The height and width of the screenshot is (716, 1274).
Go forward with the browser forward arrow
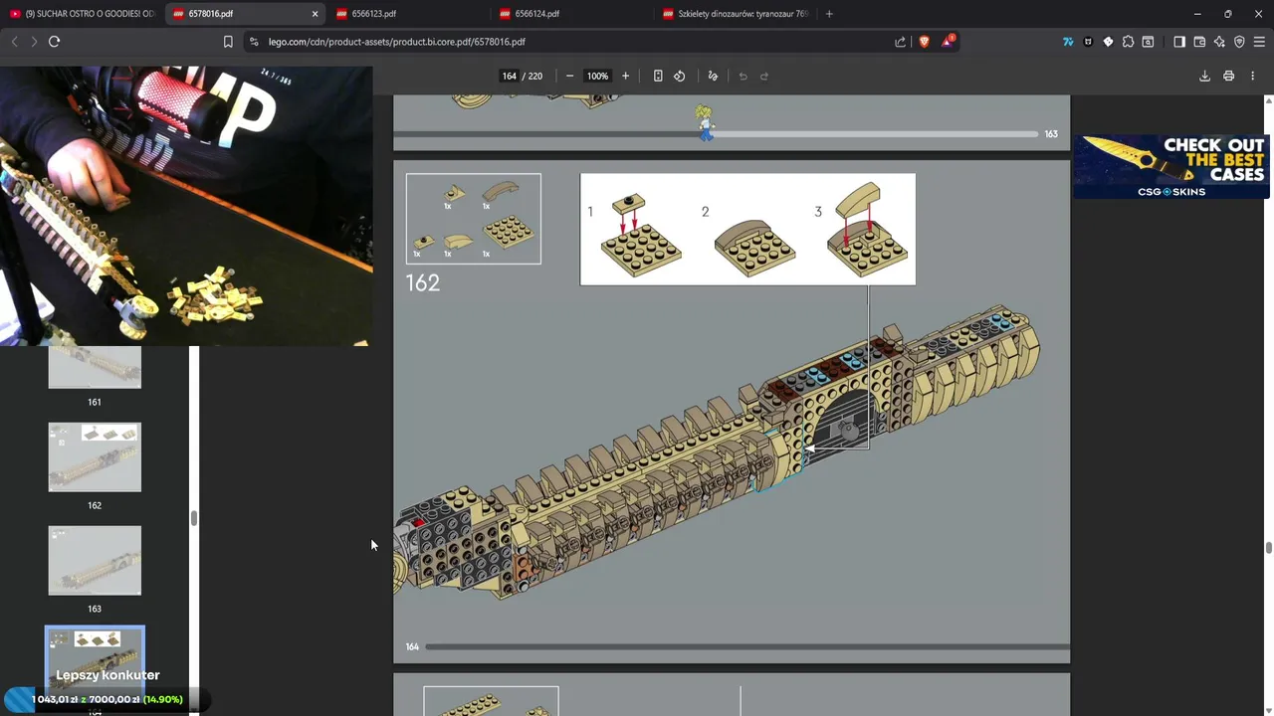tap(34, 42)
